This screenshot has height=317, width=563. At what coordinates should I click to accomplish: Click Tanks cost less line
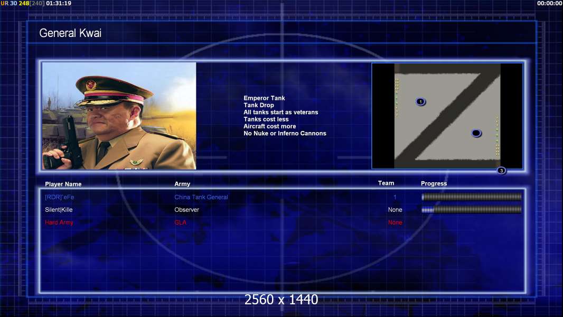[266, 119]
